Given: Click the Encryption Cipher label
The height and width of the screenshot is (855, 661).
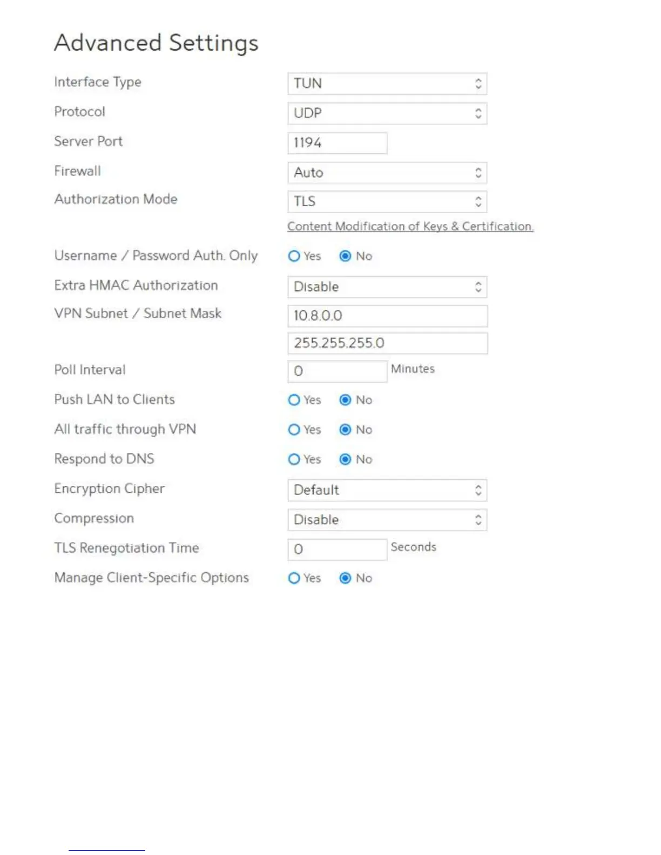Looking at the screenshot, I should pos(110,488).
